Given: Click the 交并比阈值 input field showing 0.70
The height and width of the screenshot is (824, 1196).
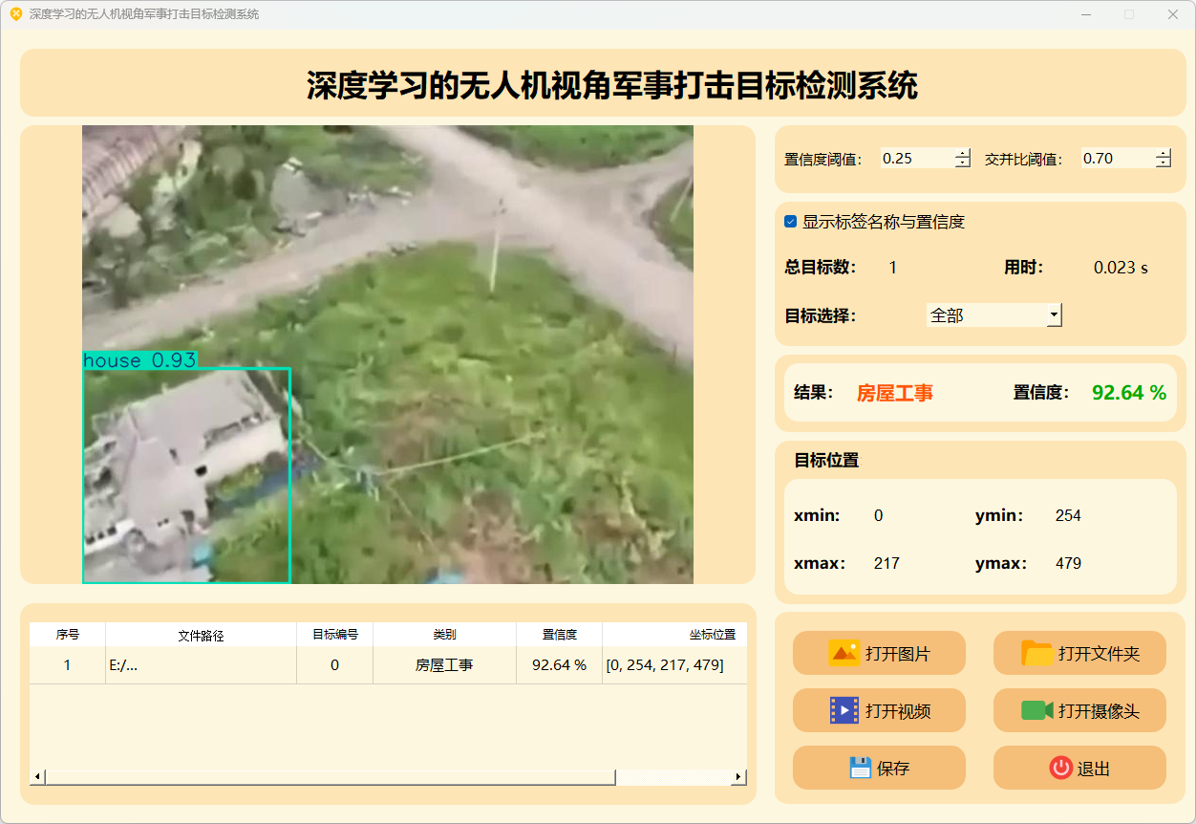Looking at the screenshot, I should click(1116, 159).
